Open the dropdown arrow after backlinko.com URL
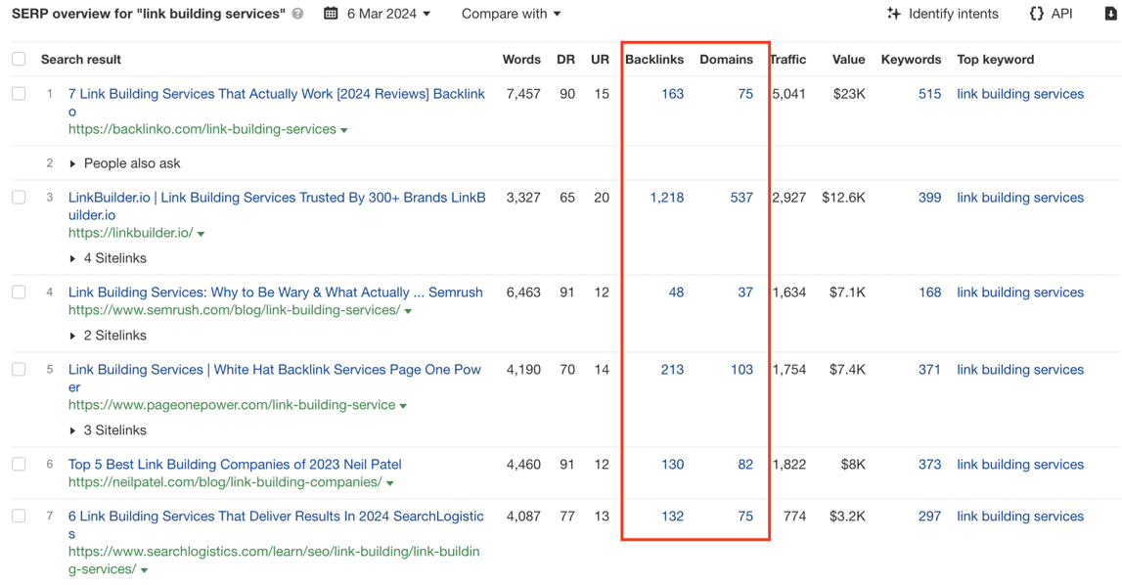 click(344, 130)
